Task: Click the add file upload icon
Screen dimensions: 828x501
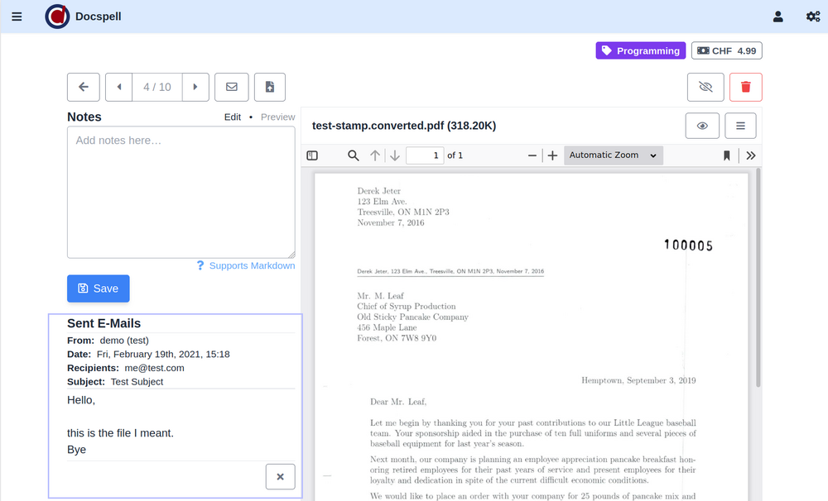Action: click(x=270, y=87)
